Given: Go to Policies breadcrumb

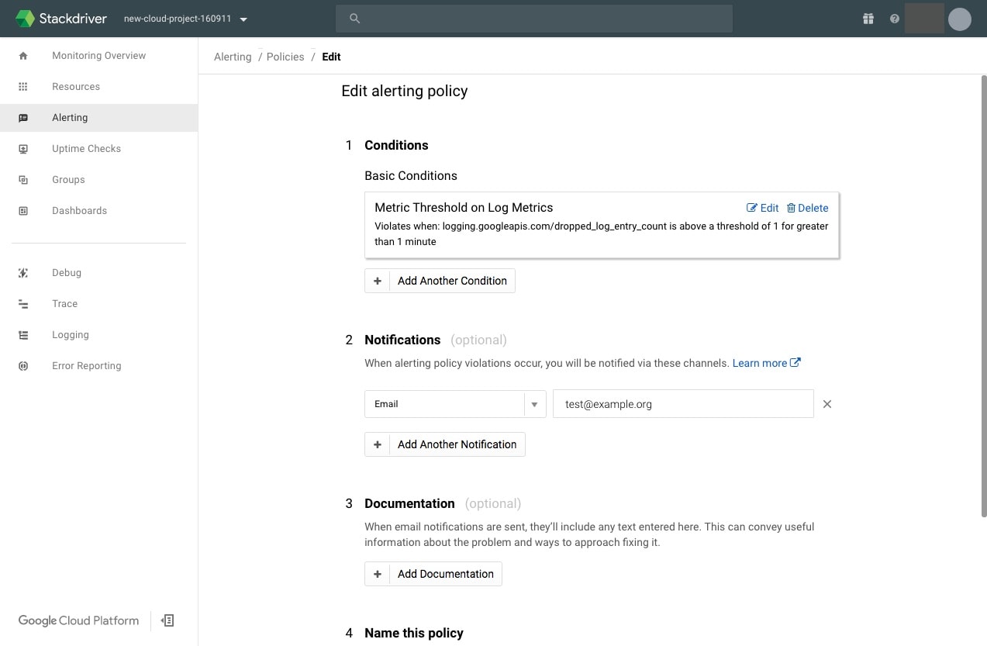Looking at the screenshot, I should (x=285, y=57).
